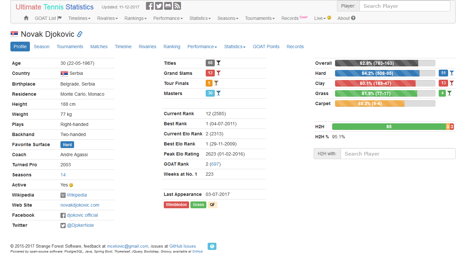Open the Statistics dropdown in player tabs
Image resolution: width=466 pixels, height=260 pixels.
(x=235, y=47)
